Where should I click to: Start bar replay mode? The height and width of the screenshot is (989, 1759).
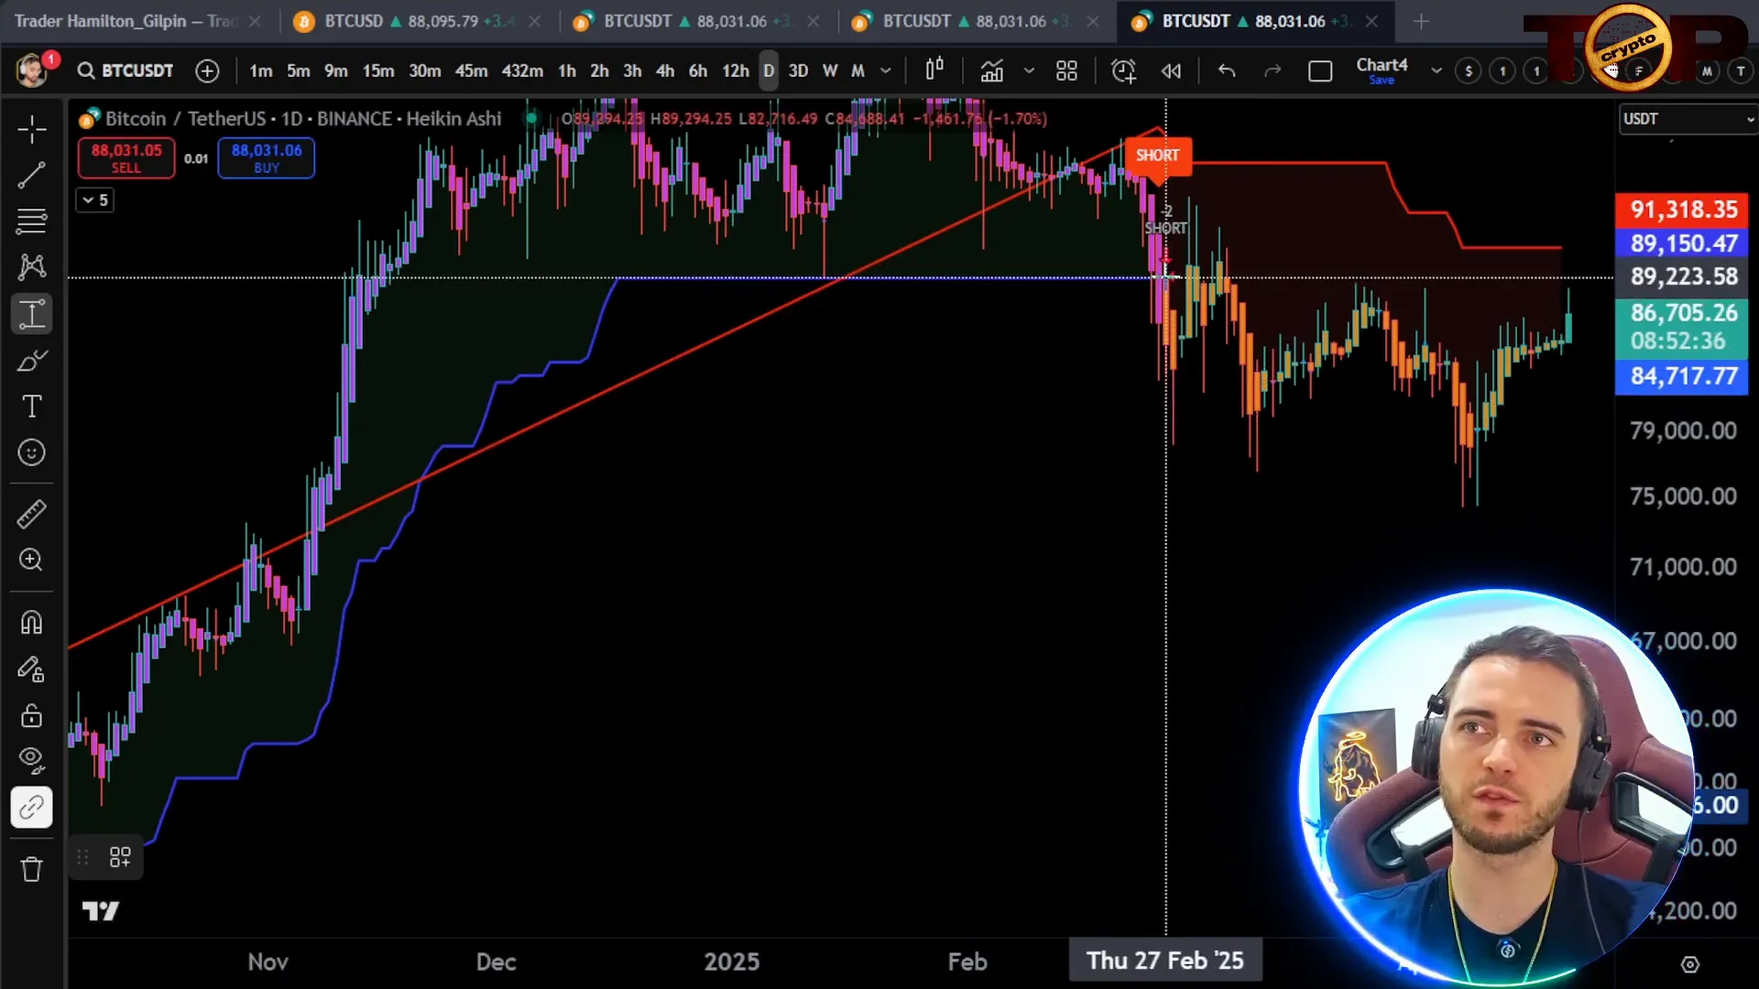pos(1171,71)
